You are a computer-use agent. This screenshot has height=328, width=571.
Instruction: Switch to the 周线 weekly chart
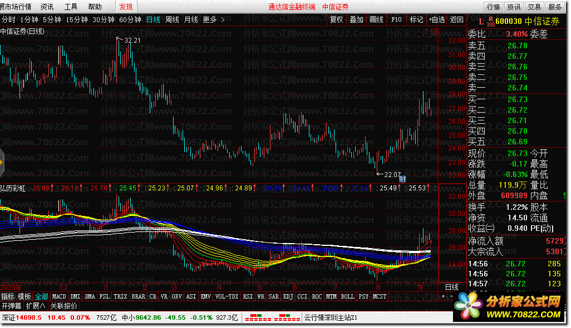coord(172,19)
